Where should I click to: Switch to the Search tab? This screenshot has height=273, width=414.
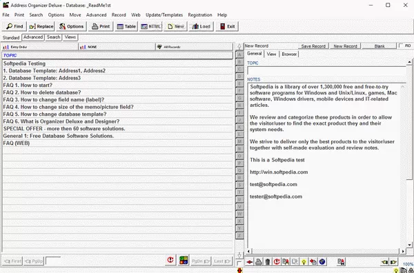[x=54, y=37]
